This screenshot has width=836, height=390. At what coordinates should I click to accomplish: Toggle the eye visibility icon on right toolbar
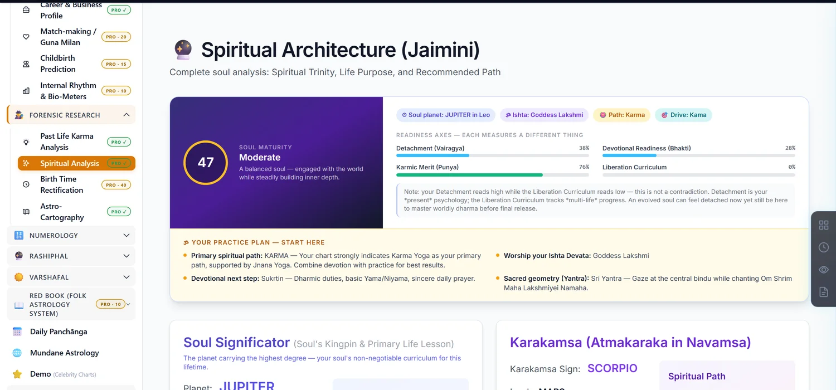click(823, 270)
